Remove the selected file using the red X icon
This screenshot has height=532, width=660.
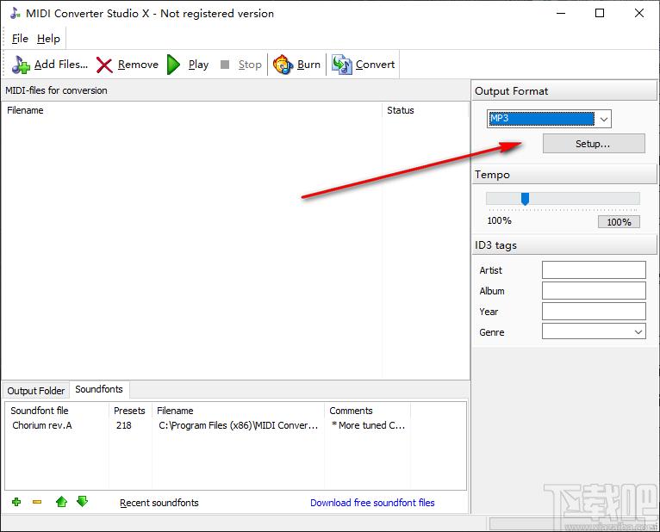point(104,65)
